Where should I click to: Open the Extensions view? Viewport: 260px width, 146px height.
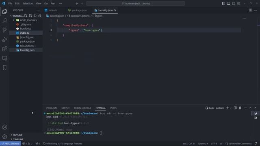click(x=4, y=49)
